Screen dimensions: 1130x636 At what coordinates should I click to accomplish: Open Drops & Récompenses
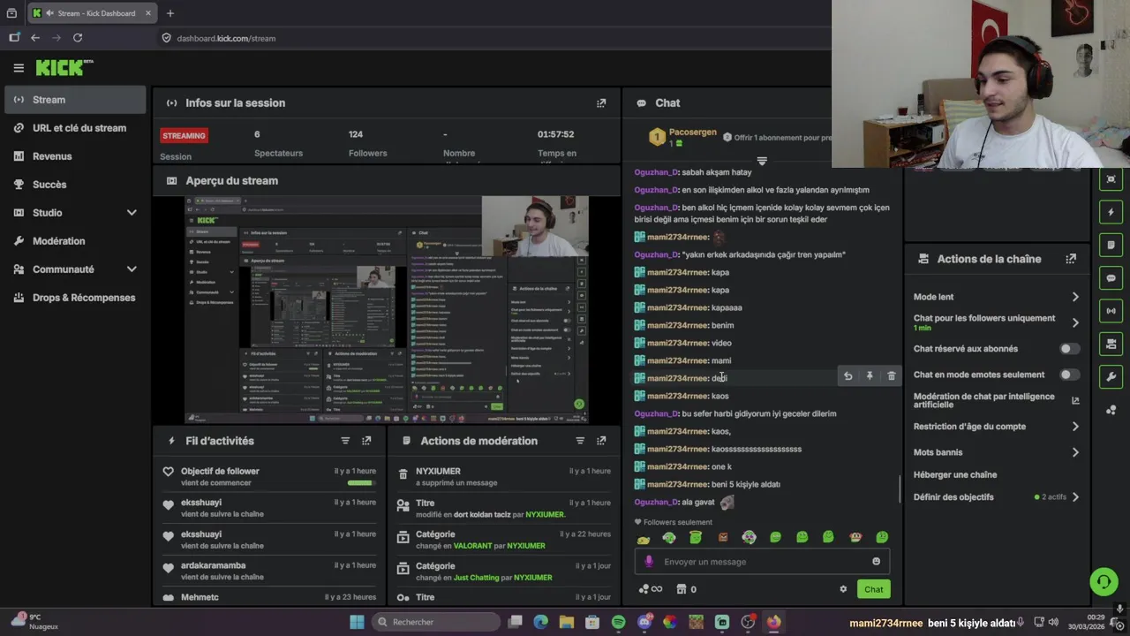75,298
